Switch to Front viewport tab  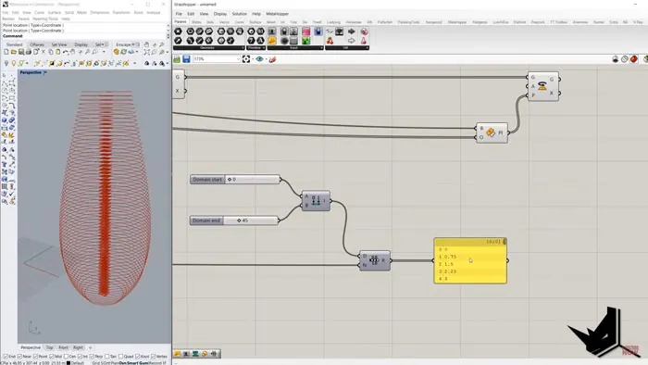pos(63,347)
